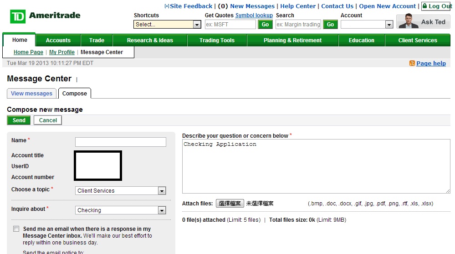Click the 'Account number' label
455x254 pixels.
33,177
